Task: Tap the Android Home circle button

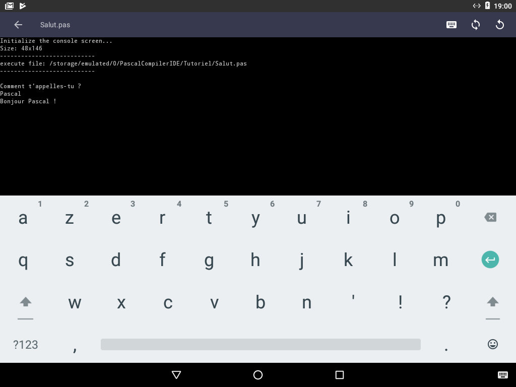Action: click(x=258, y=375)
